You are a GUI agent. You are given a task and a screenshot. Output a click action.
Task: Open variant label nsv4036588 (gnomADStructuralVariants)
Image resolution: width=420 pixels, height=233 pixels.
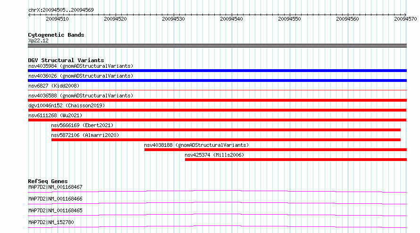[x=81, y=96]
